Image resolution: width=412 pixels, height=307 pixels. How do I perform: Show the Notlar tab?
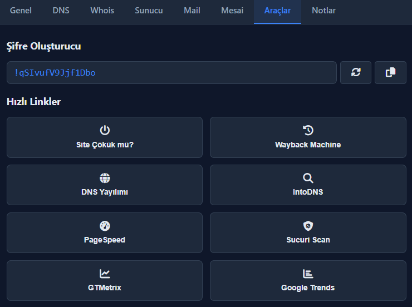pos(324,11)
